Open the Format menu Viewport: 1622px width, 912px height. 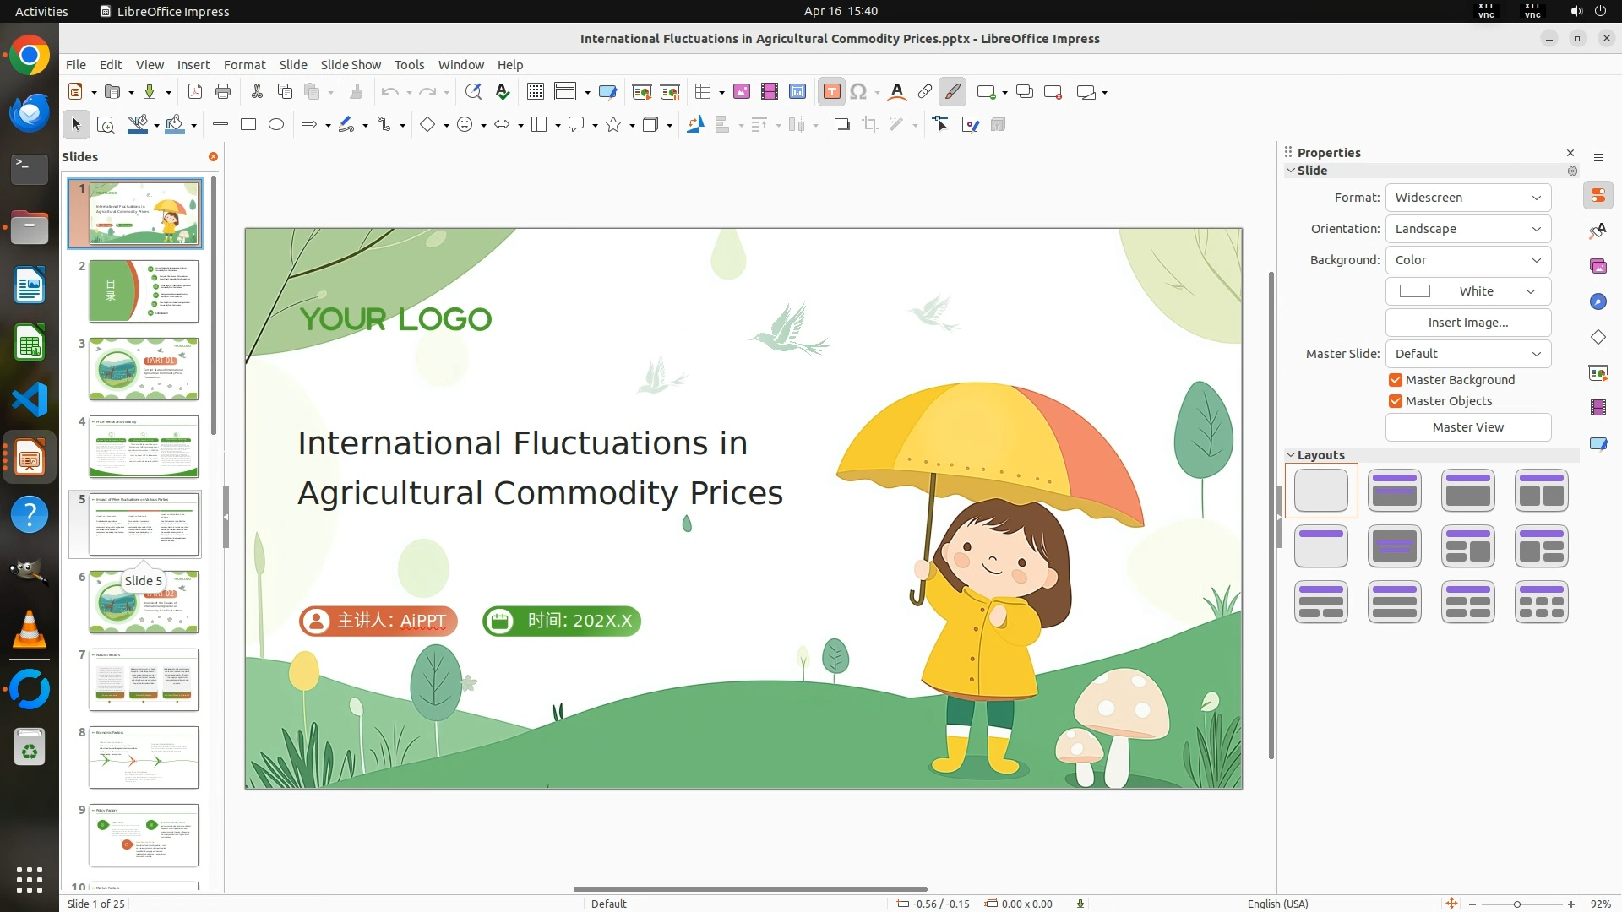(244, 65)
